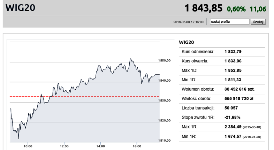274x150 pixels.
Task: Click the 'Min 1R' value 1 674,57
Action: (x=233, y=136)
